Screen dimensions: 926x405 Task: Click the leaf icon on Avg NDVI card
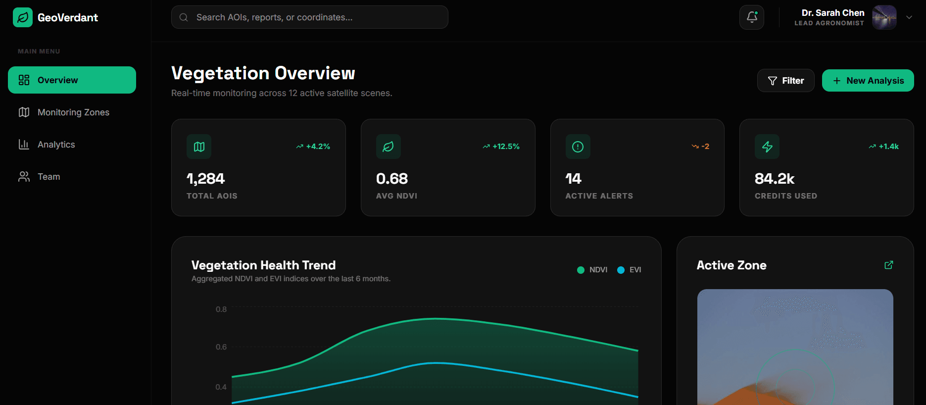coord(389,147)
